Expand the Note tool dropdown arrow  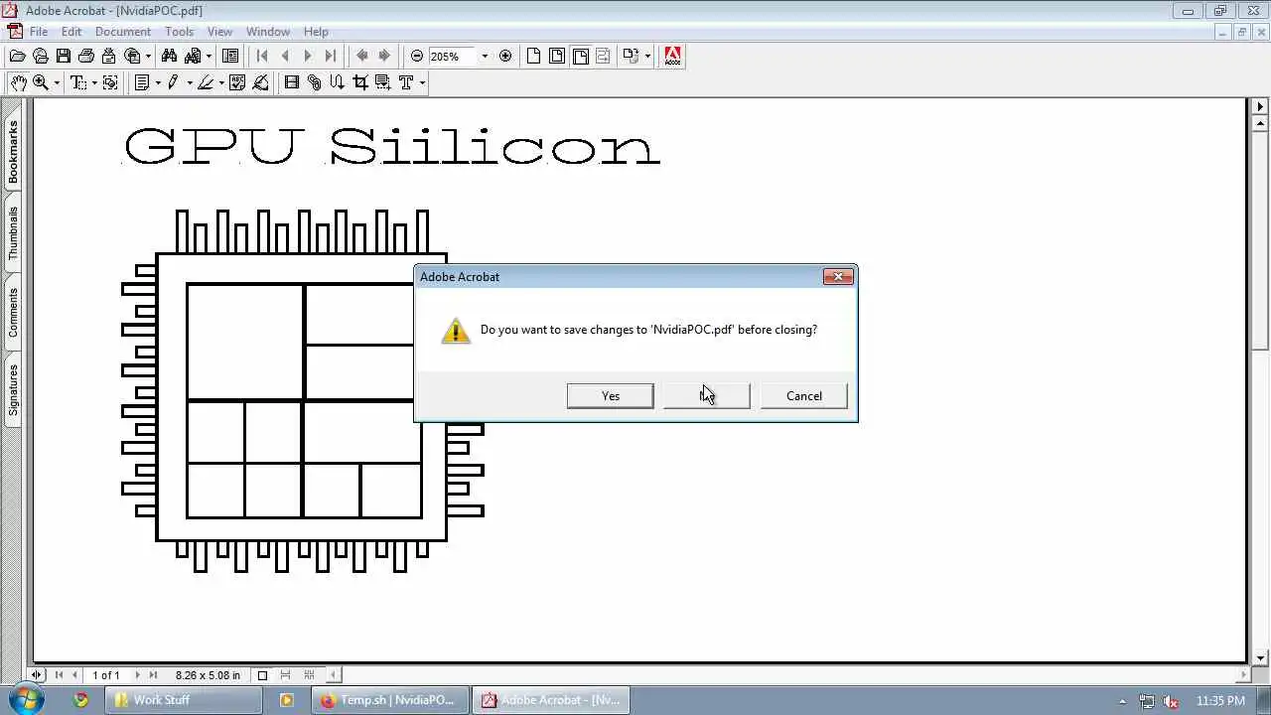(x=158, y=83)
